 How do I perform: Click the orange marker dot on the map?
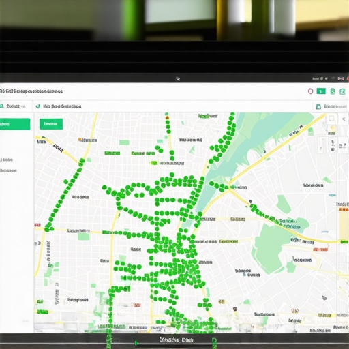(x=80, y=140)
